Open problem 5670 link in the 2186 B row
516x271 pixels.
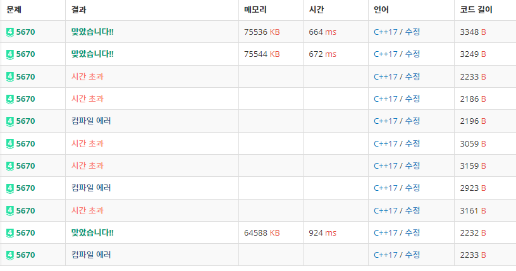[x=26, y=99]
